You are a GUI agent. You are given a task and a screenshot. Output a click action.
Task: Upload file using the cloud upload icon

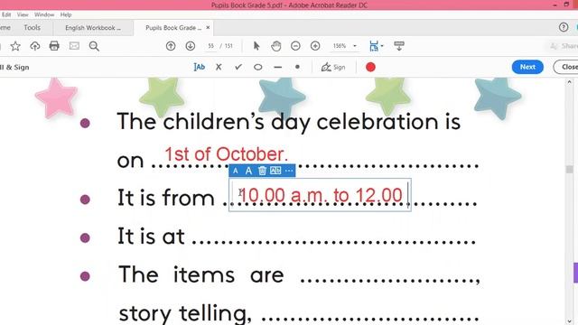click(35, 46)
